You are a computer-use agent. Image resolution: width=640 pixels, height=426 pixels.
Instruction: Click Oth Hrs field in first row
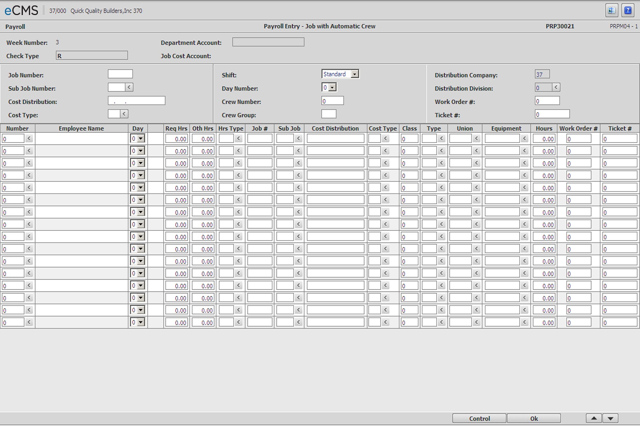tap(203, 139)
